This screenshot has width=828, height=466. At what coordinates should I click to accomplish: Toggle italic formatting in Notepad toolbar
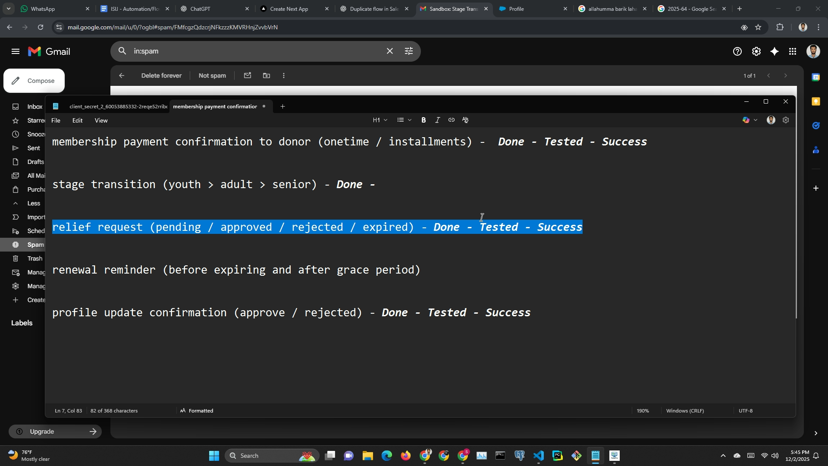pyautogui.click(x=437, y=120)
